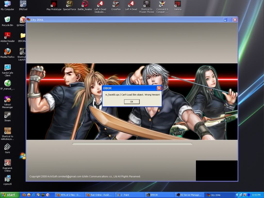Launch the Steam desktop shortcut
Image resolution: width=264 pixels, height=198 pixels.
7,115
